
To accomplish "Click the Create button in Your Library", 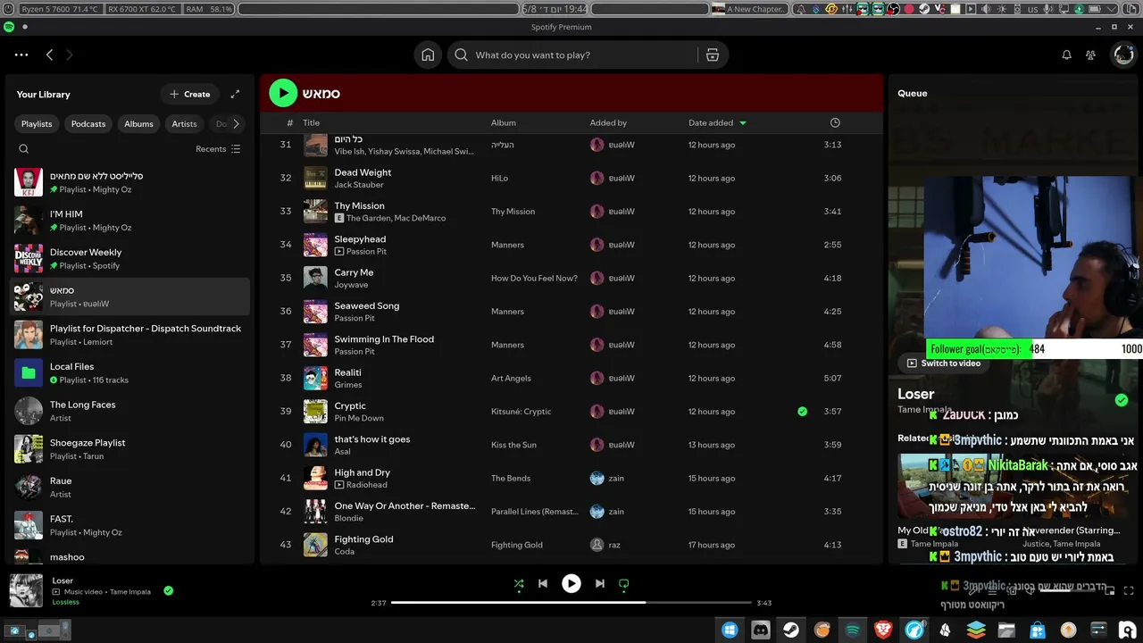I will click(x=190, y=94).
